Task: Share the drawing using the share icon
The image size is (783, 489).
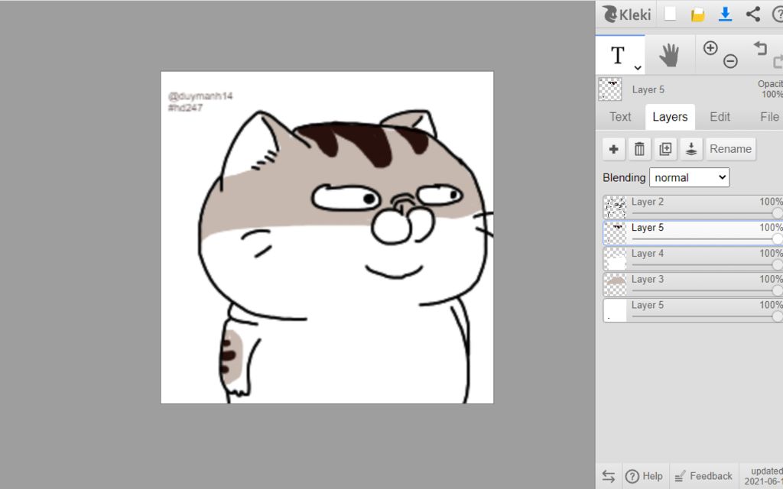Action: click(753, 14)
